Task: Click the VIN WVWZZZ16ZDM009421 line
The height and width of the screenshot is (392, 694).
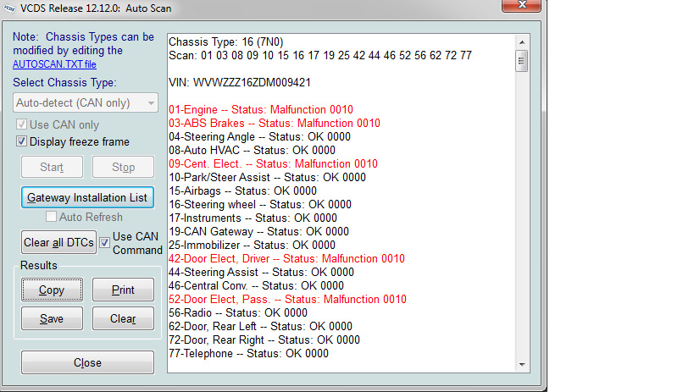Action: click(240, 83)
